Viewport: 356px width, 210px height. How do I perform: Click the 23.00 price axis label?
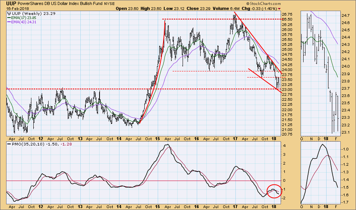(x=287, y=90)
